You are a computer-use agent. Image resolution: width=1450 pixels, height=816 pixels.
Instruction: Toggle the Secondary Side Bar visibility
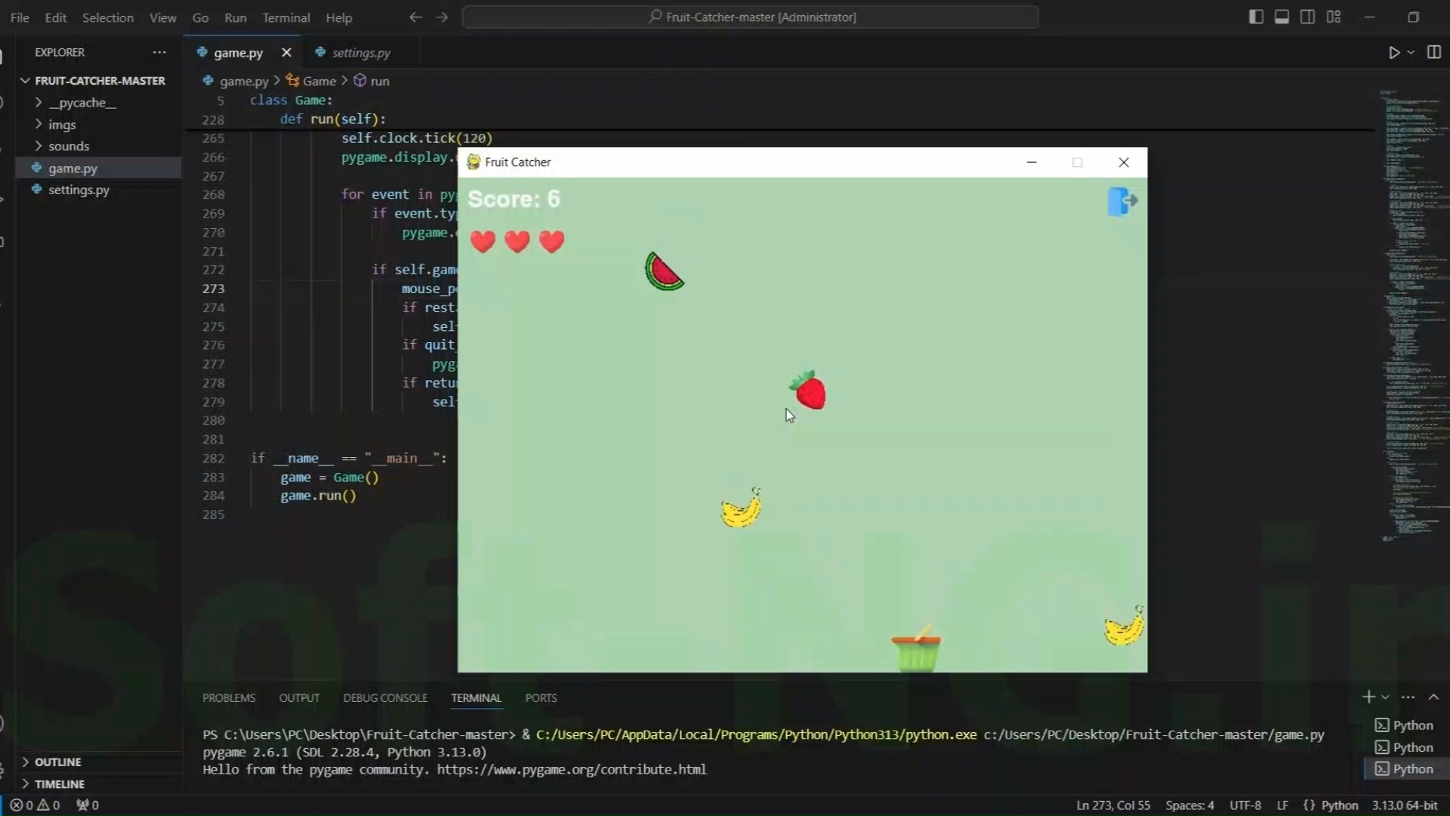pos(1307,17)
